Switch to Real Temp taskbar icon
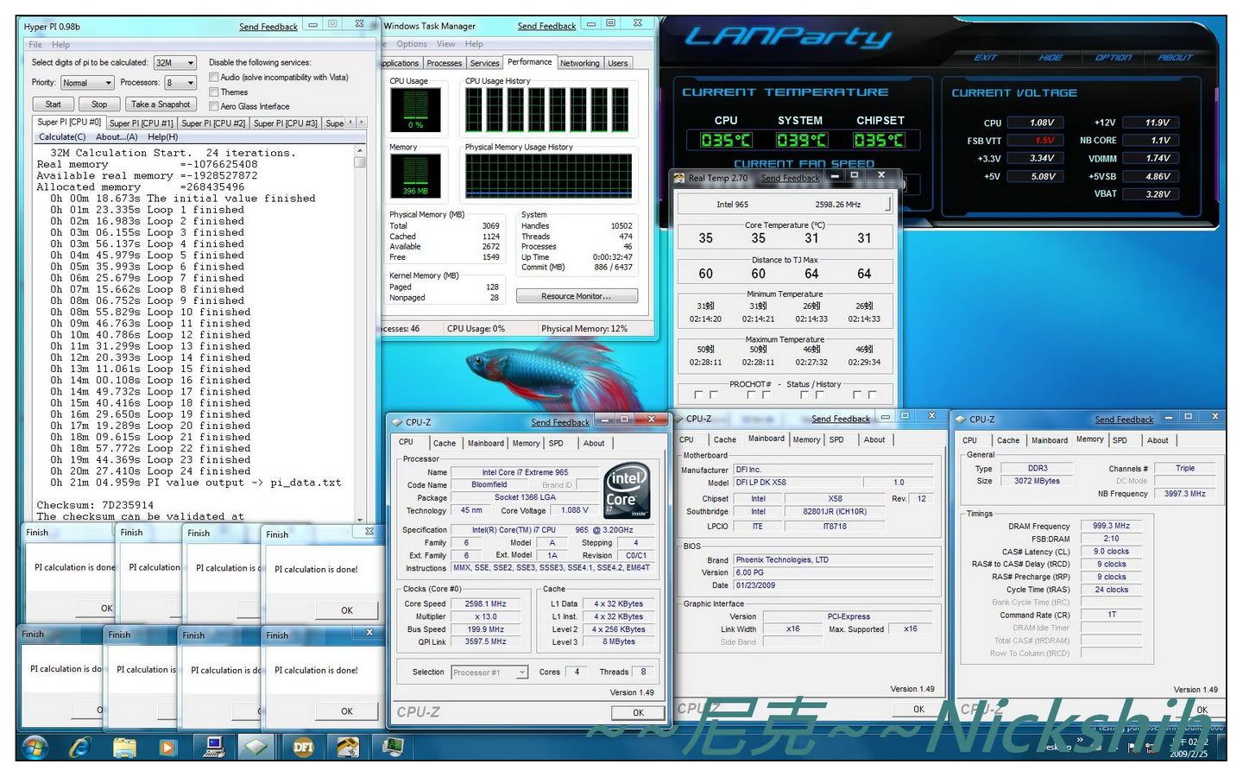Screen dimensions: 1243x777 pos(348,747)
